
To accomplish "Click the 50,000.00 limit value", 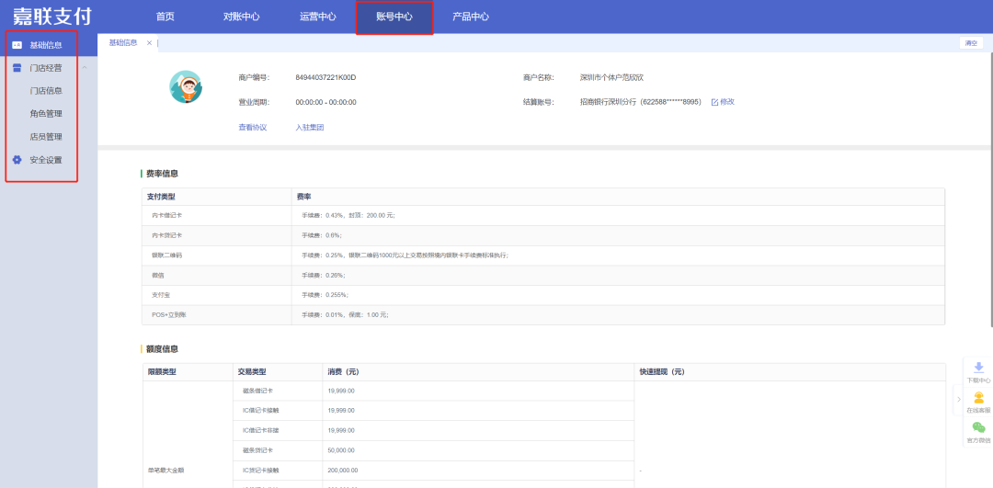I will click(x=341, y=450).
